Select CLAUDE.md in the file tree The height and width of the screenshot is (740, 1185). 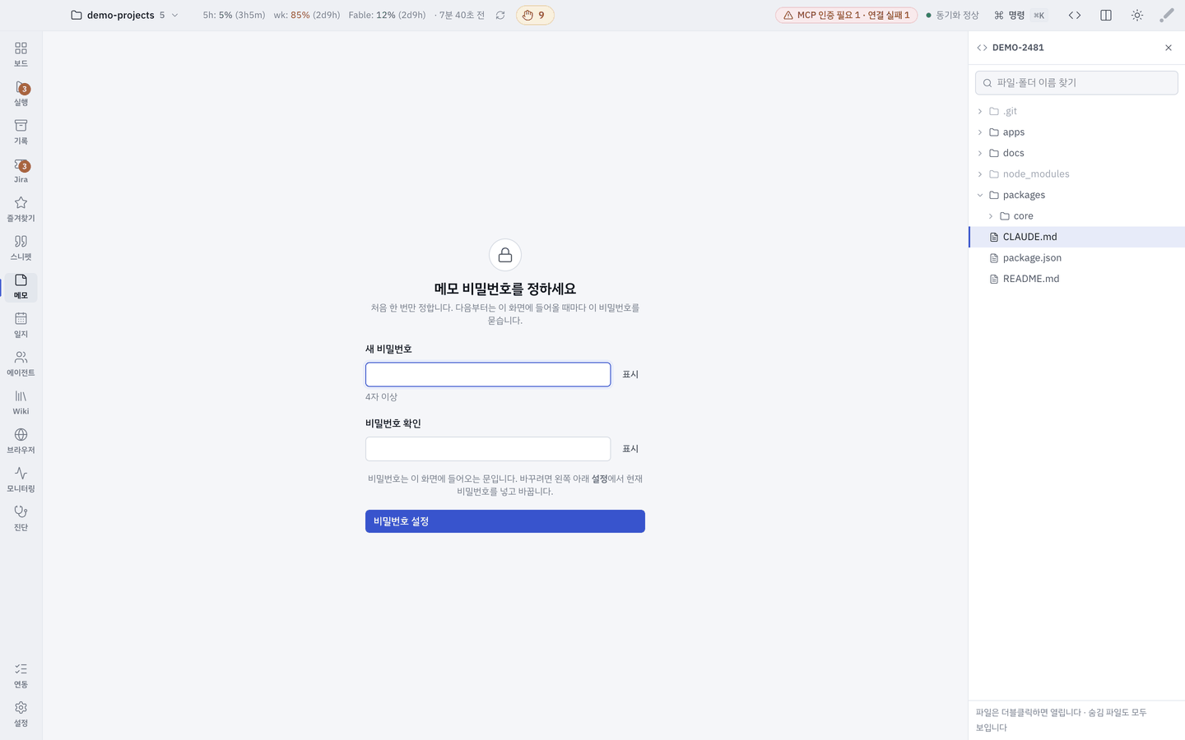1076,237
